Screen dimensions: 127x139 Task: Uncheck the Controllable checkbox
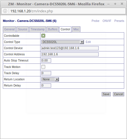click(43, 36)
